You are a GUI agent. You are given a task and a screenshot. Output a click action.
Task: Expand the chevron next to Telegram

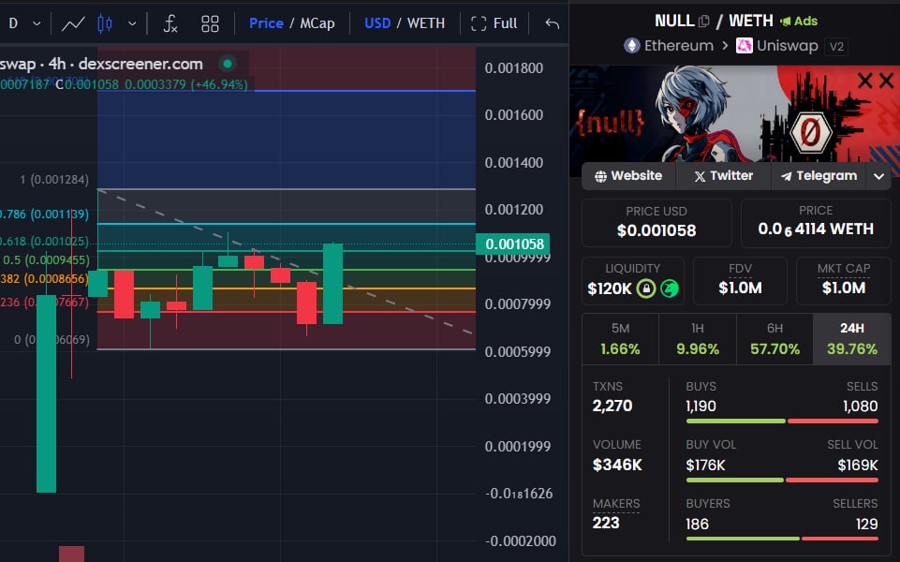[x=878, y=175]
